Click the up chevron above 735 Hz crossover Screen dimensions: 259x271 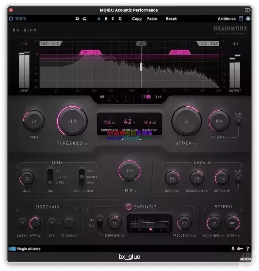(110, 118)
